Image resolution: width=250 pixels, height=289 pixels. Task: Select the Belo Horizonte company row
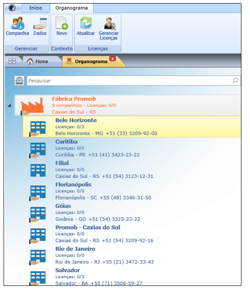coord(132,127)
